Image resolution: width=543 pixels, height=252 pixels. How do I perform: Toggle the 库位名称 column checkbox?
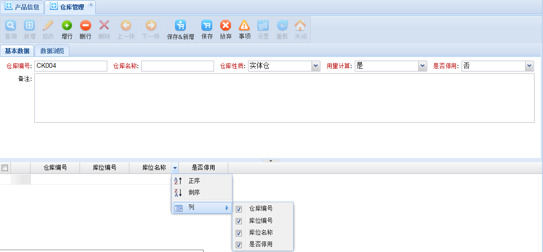(x=239, y=233)
